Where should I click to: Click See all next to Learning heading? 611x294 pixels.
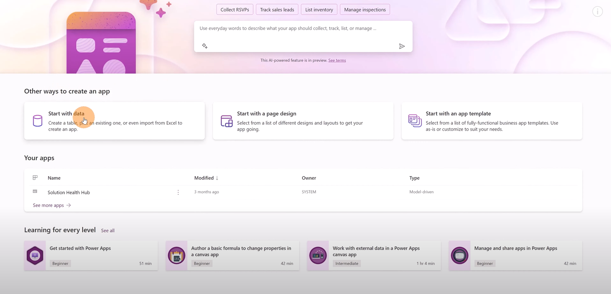[108, 231]
